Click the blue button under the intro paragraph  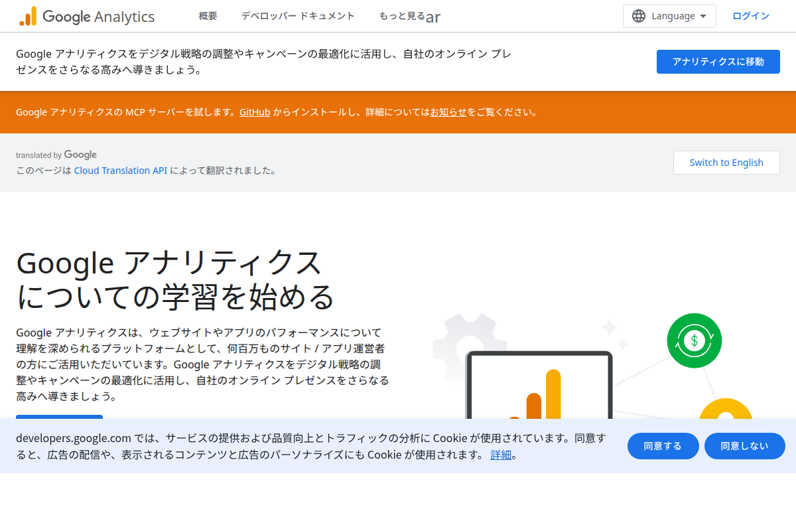[x=60, y=417]
